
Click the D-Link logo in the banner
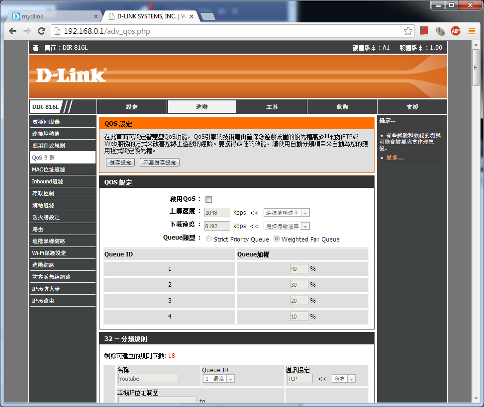71,75
